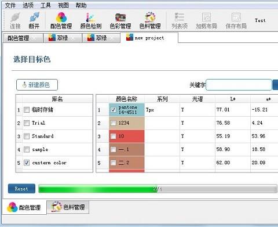The width and height of the screenshot is (278, 227).
Task: Open the 工具 menu
Action: click(x=46, y=5)
